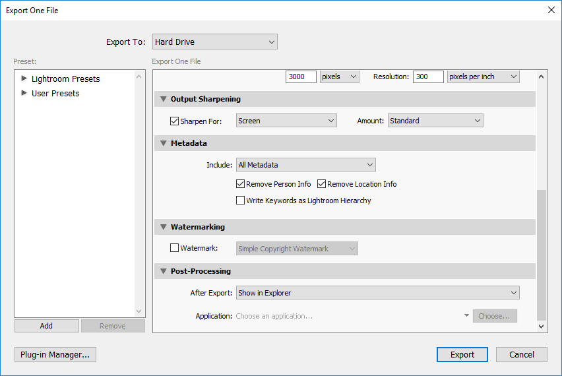The height and width of the screenshot is (376, 562).
Task: Click the Export button
Action: [x=462, y=354]
